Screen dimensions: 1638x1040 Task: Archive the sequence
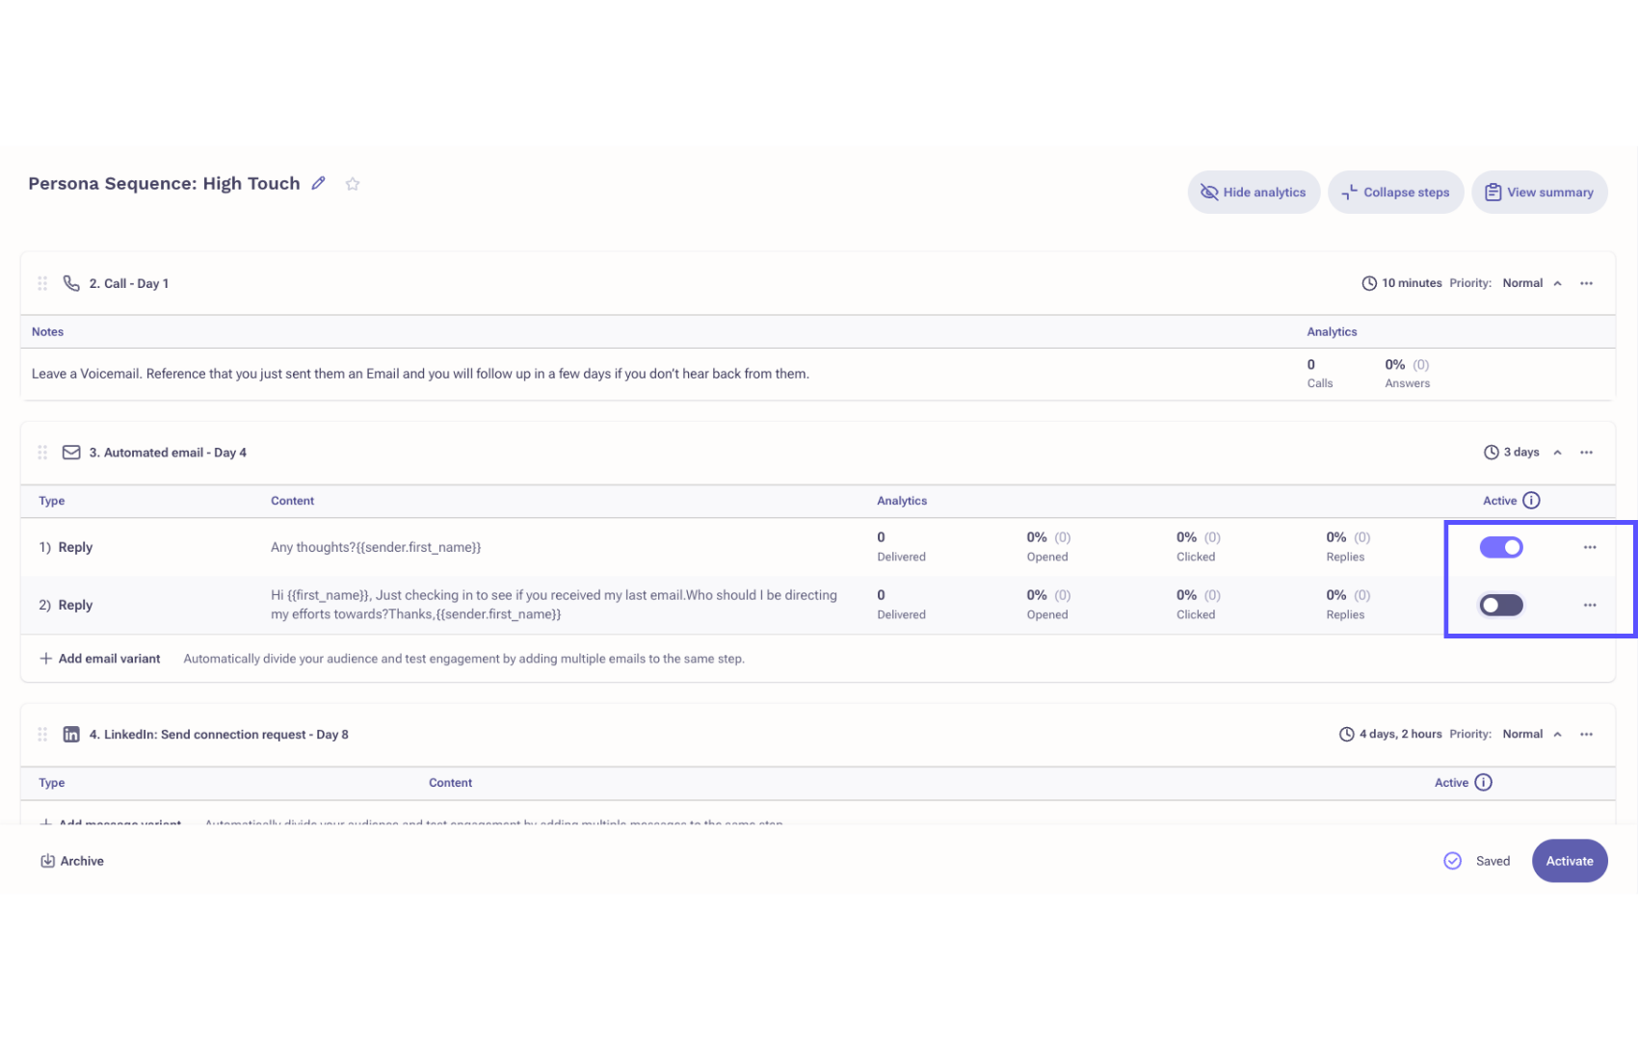tap(72, 861)
